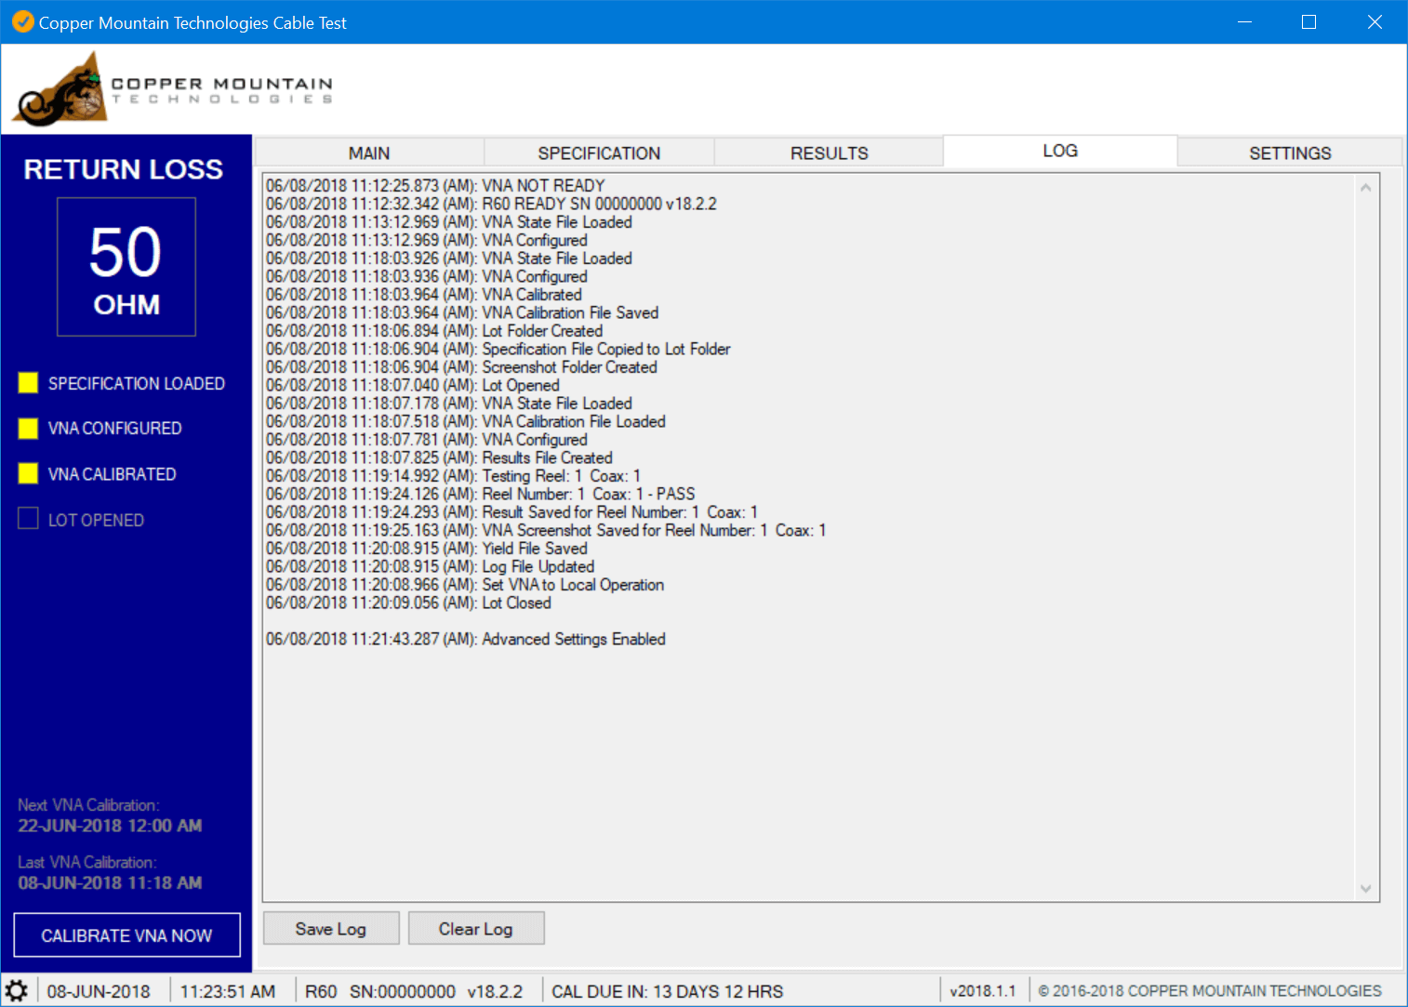1408x1007 pixels.
Task: Open the SPECIFICATION tab
Action: [x=599, y=152]
